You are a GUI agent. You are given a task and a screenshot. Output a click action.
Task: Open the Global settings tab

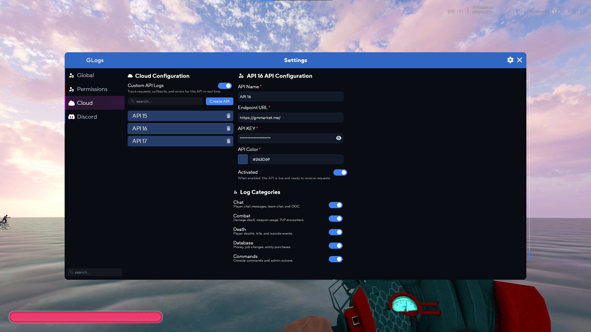click(95, 75)
